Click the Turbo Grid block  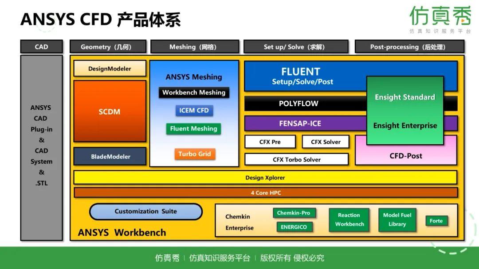coord(194,154)
